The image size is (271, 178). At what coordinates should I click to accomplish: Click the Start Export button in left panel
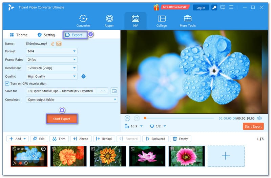point(62,119)
